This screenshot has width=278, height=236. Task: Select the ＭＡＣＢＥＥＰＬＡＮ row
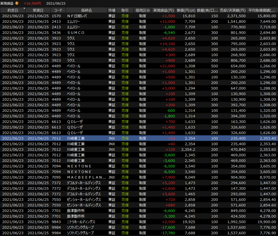point(86,177)
